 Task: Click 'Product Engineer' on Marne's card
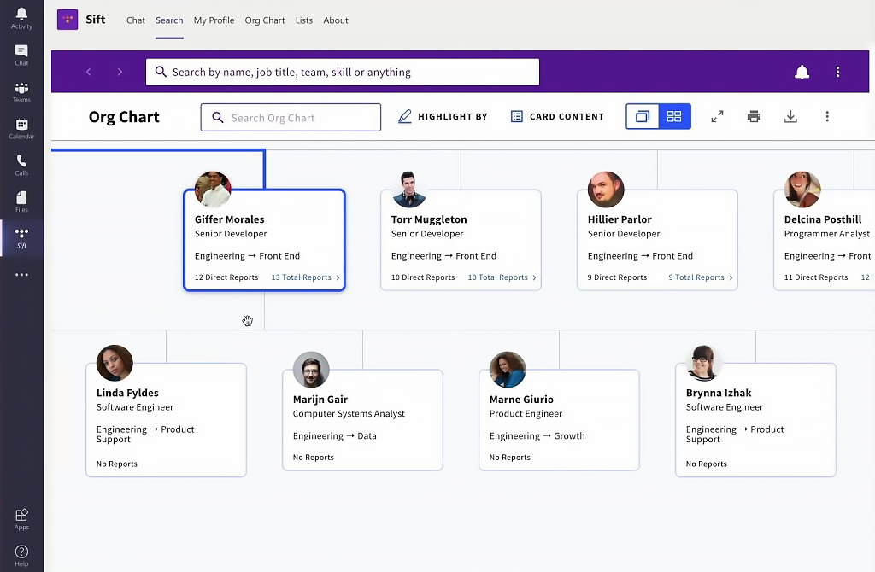[x=526, y=414]
